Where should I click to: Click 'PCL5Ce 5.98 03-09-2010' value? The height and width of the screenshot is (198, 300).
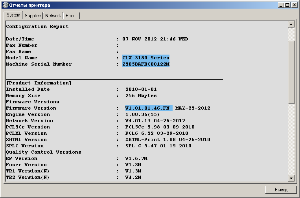point(160,127)
